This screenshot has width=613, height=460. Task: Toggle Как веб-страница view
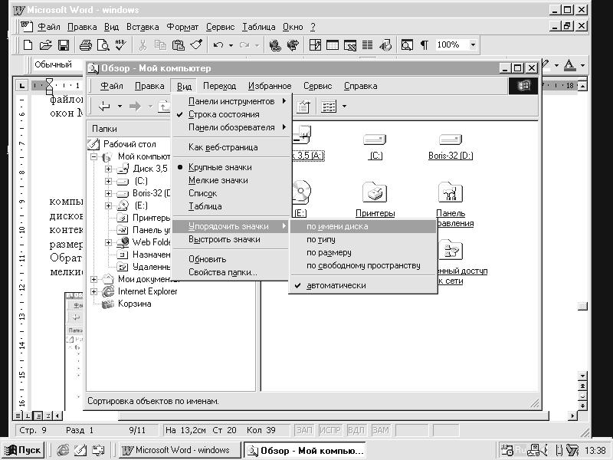(x=231, y=147)
